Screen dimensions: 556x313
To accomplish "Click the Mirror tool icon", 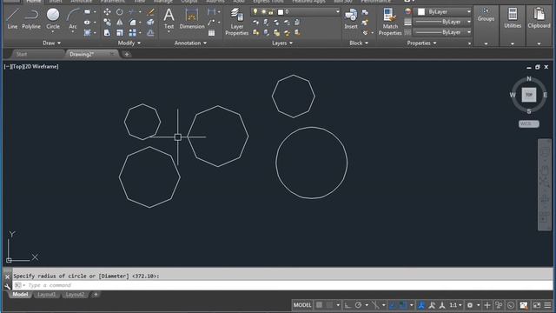I will pyautogui.click(x=120, y=23).
